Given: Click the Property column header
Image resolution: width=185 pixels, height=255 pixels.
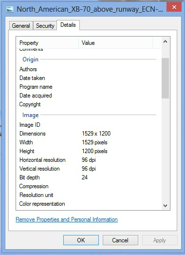Looking at the screenshot, I should (47, 43).
